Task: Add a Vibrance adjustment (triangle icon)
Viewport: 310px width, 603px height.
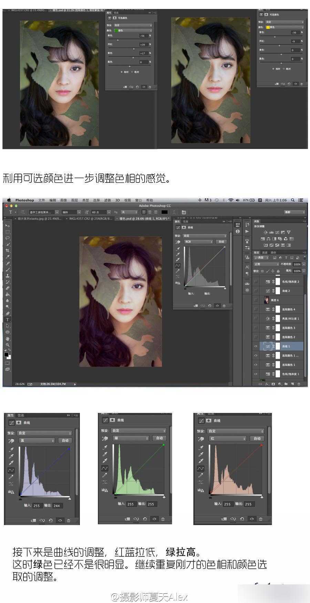Action: 289,233
